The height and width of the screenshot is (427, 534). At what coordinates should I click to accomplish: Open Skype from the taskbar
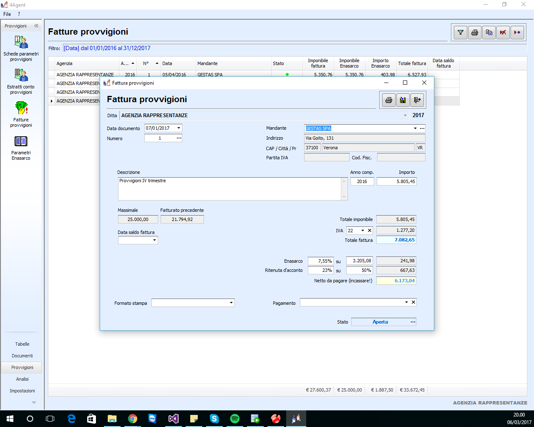click(214, 419)
